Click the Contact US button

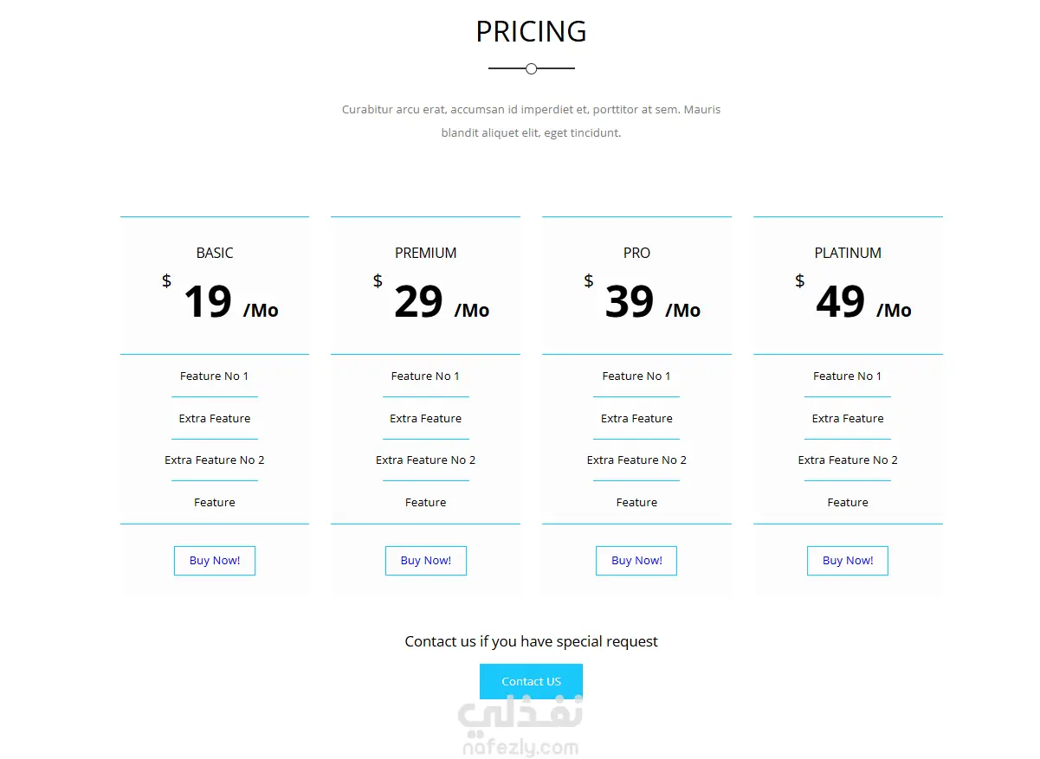531,681
